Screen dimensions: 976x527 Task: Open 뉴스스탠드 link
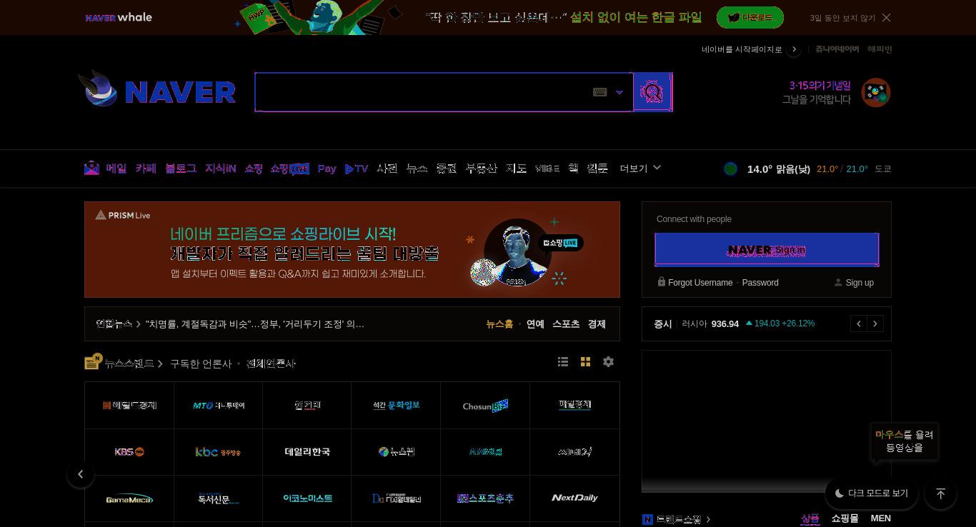tap(129, 363)
